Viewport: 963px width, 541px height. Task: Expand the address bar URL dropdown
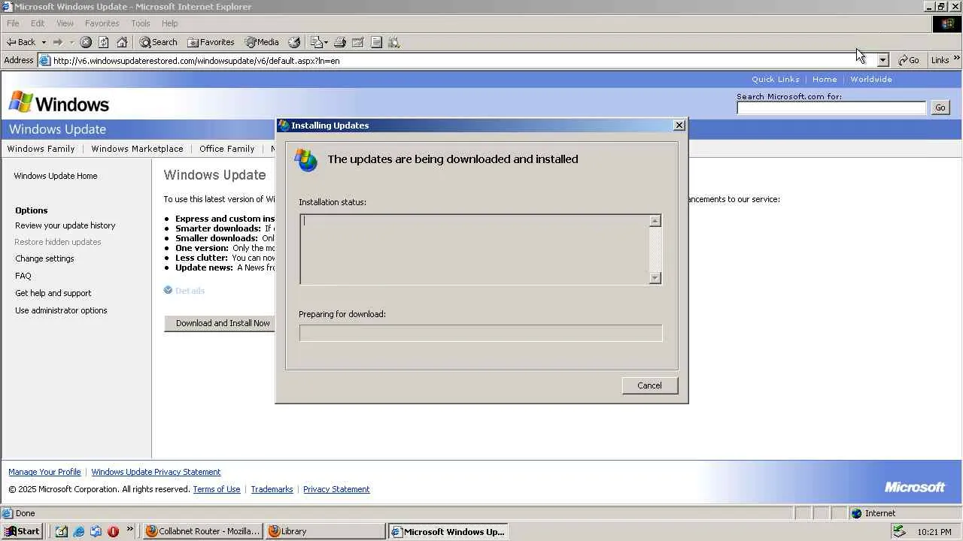coord(883,60)
